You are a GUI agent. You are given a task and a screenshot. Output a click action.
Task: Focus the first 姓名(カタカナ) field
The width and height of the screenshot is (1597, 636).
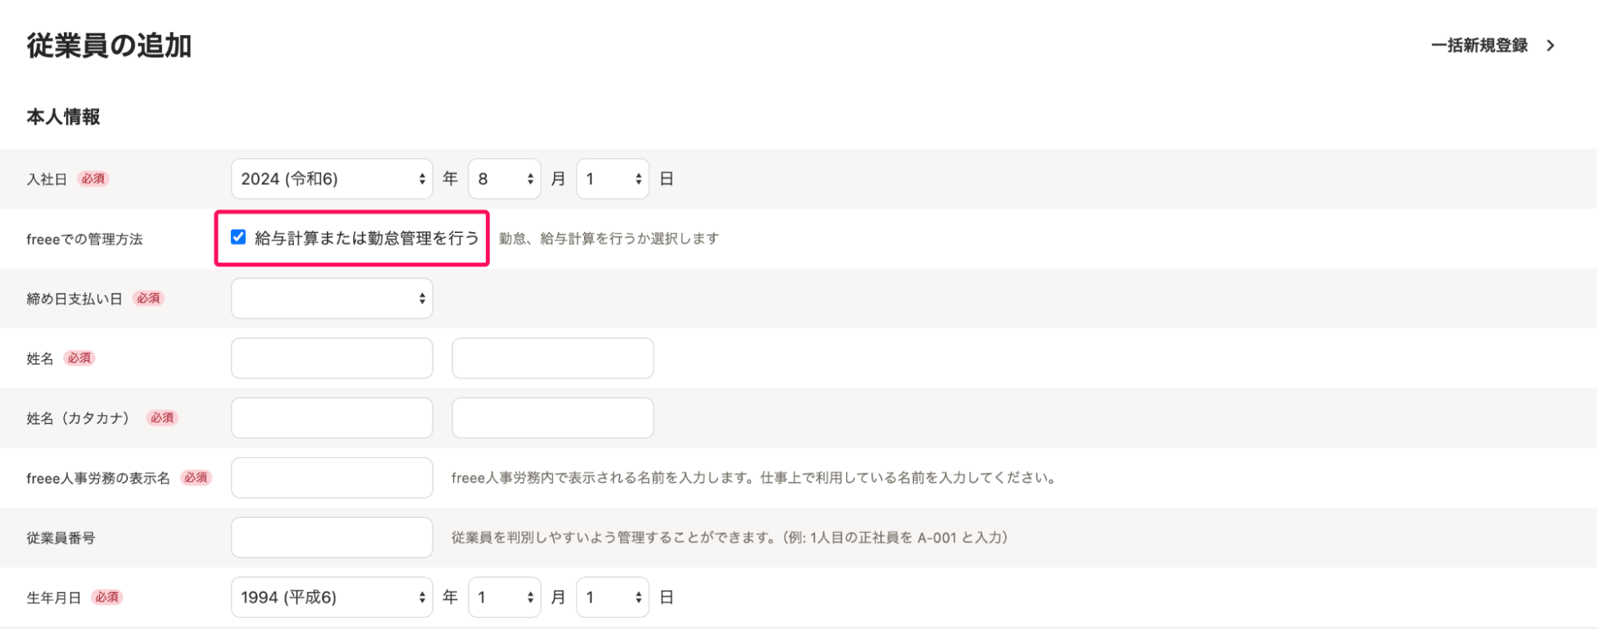pyautogui.click(x=332, y=418)
